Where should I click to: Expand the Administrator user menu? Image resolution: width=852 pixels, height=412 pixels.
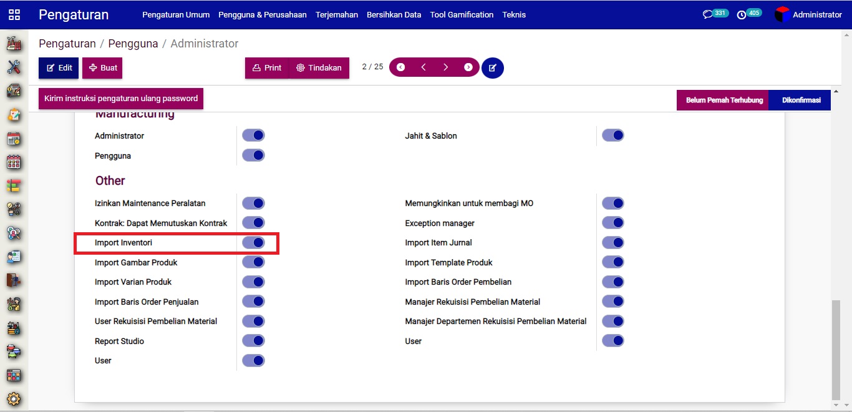point(808,14)
